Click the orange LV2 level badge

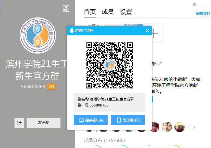coord(51,87)
